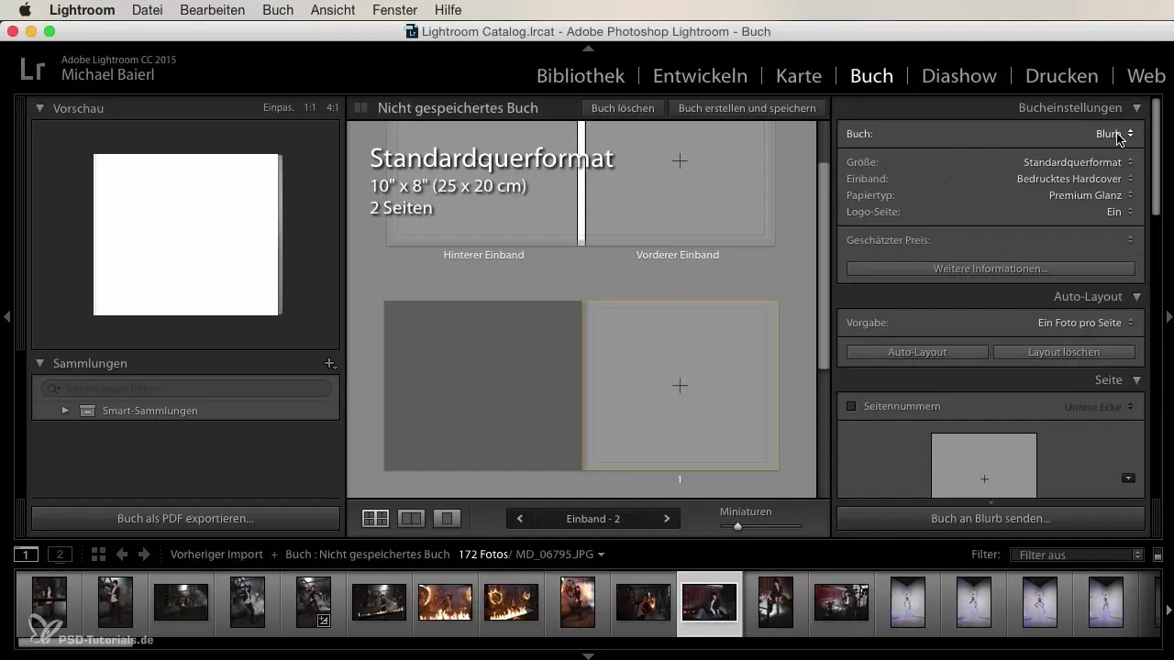Switch to spread view
This screenshot has width=1174, height=660.
[x=412, y=519]
